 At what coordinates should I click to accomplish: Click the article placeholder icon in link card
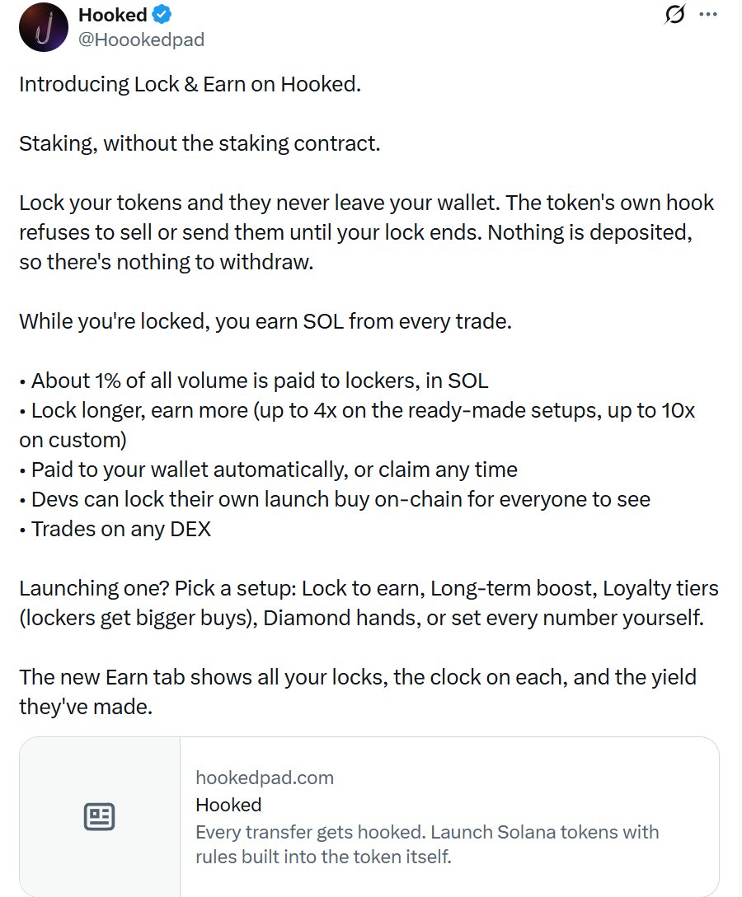pyautogui.click(x=100, y=816)
